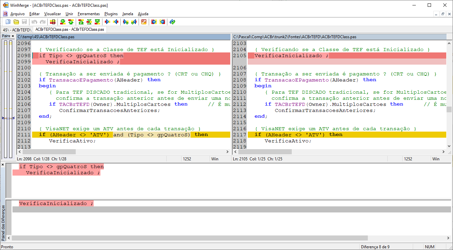Save the file with the diskette icon
453x250 pixels.
pos(24,22)
